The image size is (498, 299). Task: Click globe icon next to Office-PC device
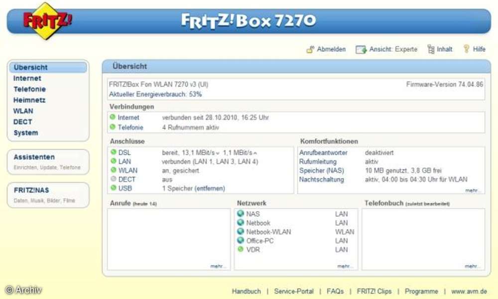[x=241, y=240]
